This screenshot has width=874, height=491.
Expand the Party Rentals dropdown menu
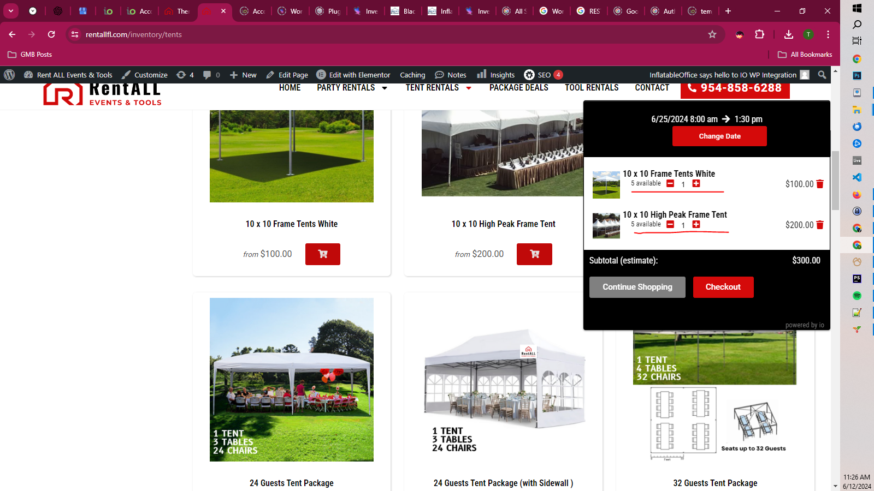coord(385,88)
